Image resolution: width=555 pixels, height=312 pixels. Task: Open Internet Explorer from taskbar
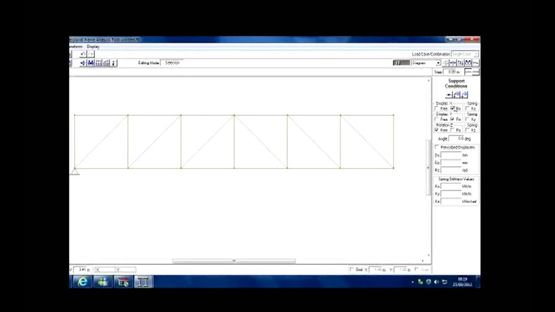pos(82,282)
